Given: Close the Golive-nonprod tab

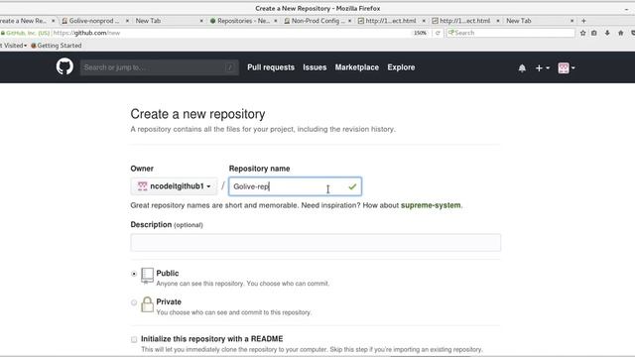Looking at the screenshot, I should coord(127,21).
